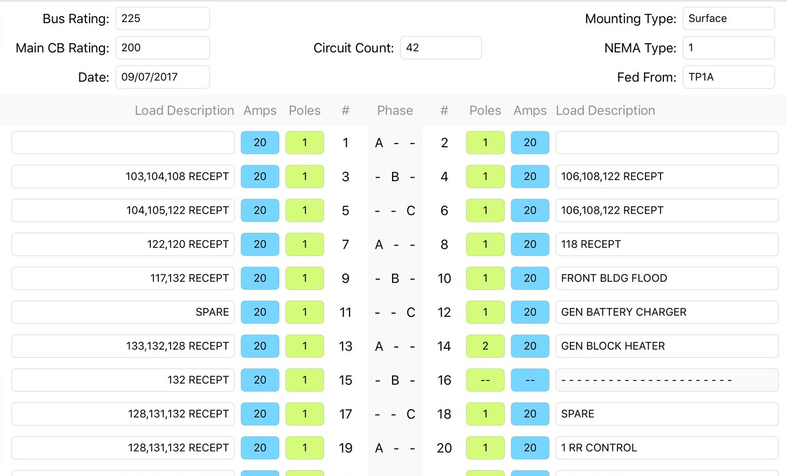Edit the Main CB Rating field
Screen dimensions: 787x476
tap(162, 48)
